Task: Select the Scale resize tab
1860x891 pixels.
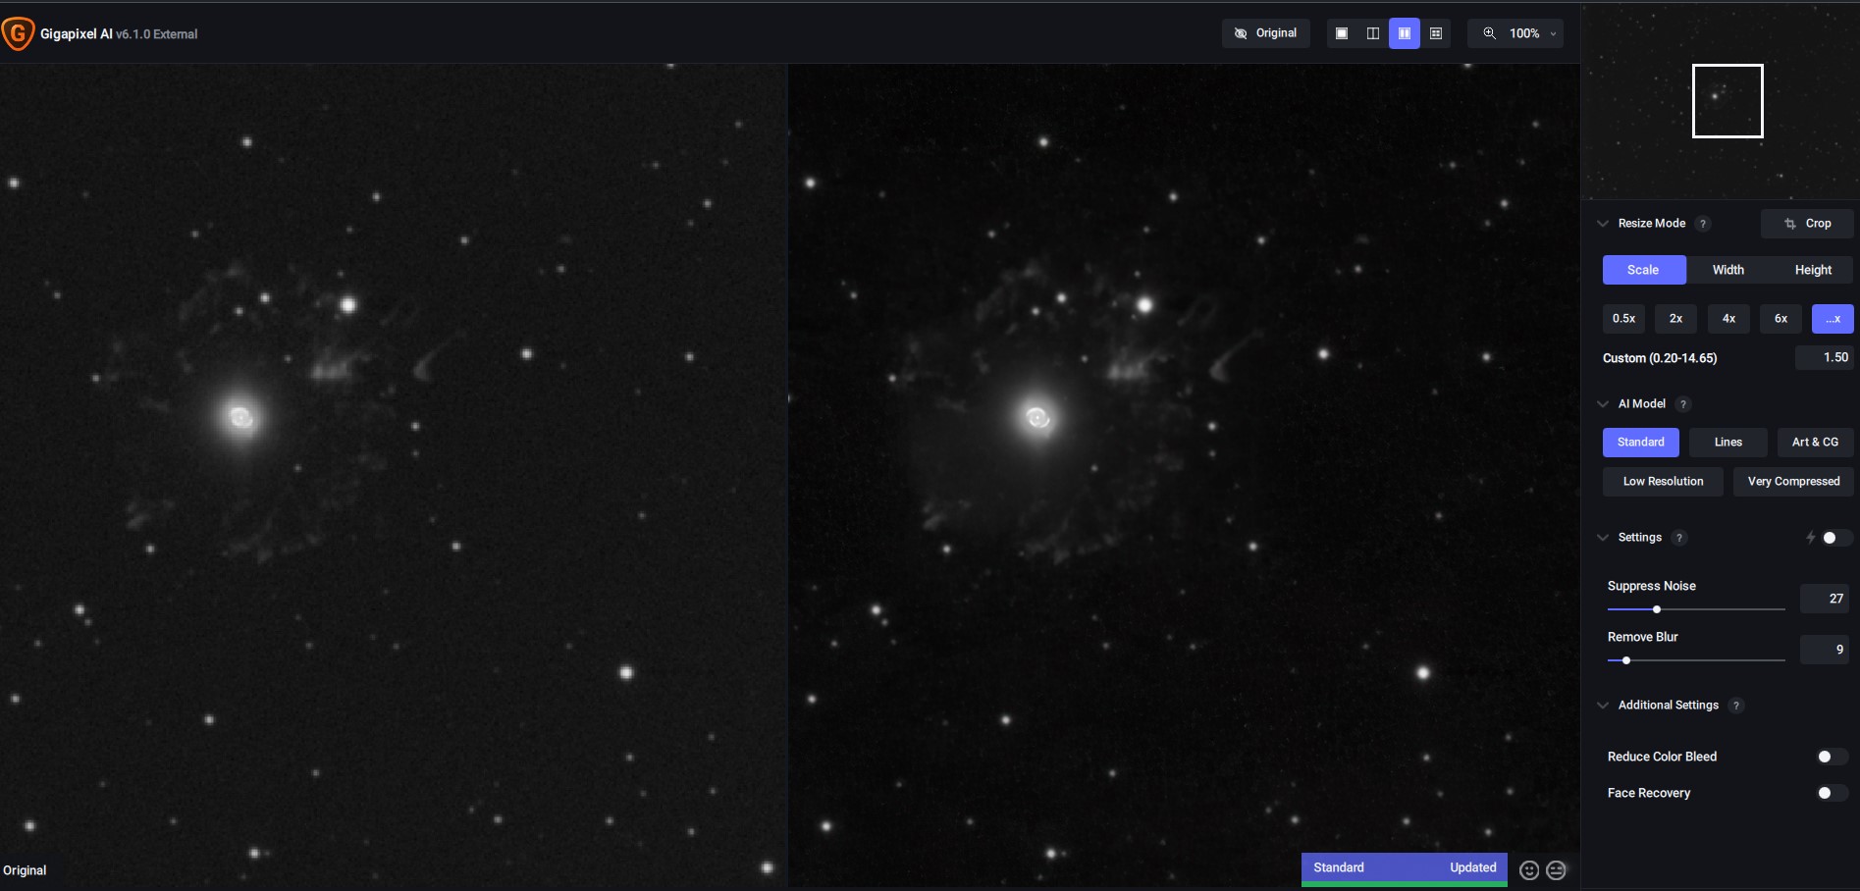Action: [1644, 270]
